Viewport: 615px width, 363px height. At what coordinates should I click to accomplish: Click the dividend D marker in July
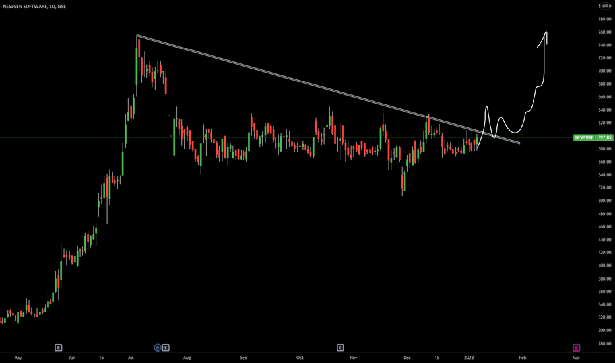coord(158,347)
